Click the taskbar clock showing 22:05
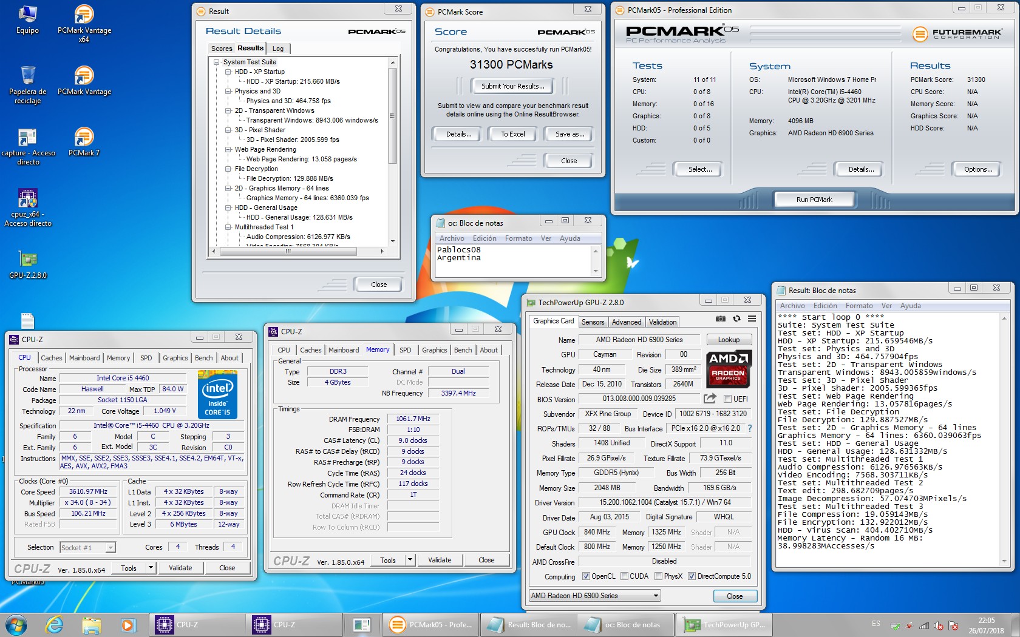This screenshot has width=1020, height=637. [x=987, y=625]
